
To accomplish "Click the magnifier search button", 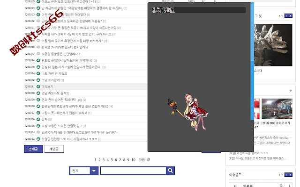I will click(170, 170).
